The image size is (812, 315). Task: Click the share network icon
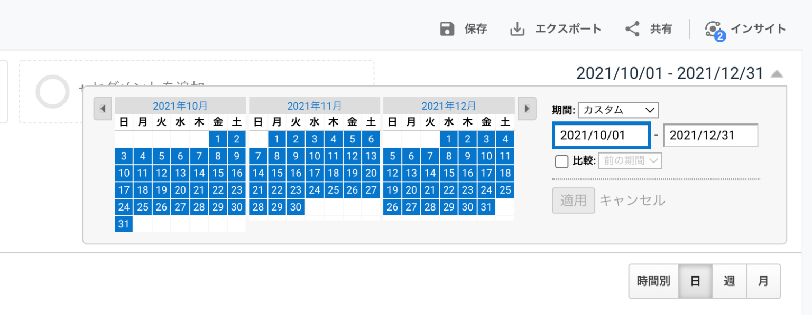632,29
